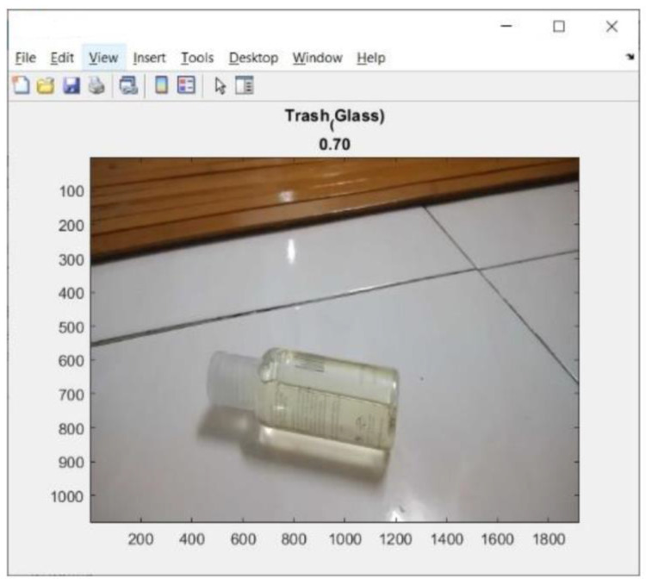Viewport: 646px width, 585px height.
Task: Toggle the Insert Colorbar icon
Action: coord(161,85)
